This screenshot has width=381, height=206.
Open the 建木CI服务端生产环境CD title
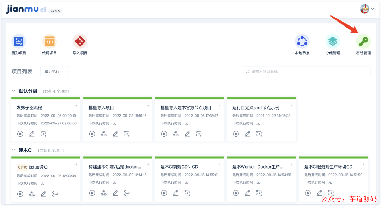point(328,167)
